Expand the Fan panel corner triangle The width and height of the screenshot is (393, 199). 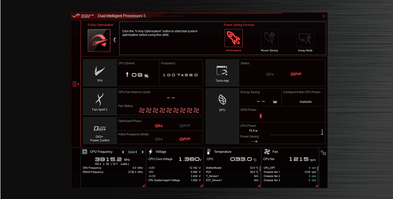click(x=317, y=186)
